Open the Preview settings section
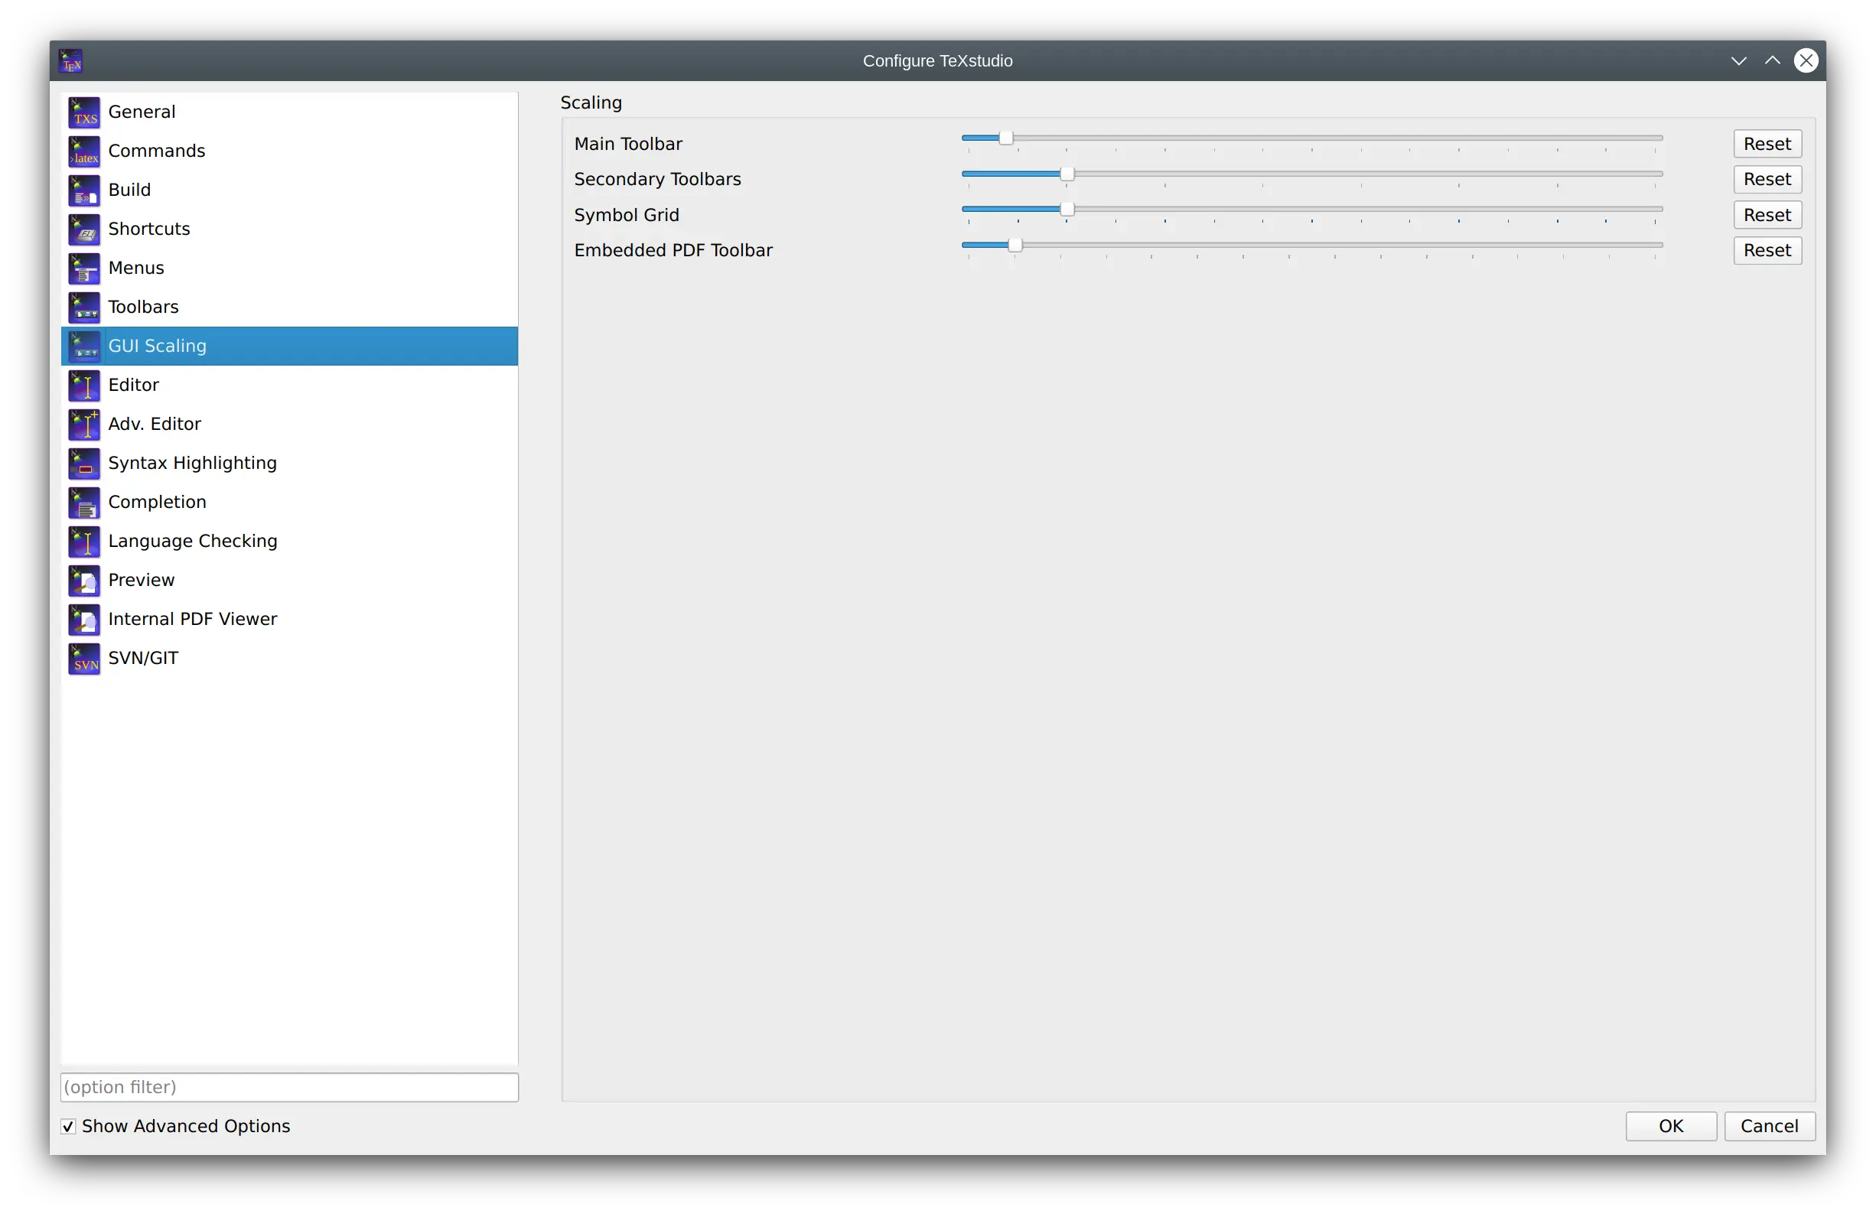This screenshot has width=1876, height=1214. [x=141, y=580]
